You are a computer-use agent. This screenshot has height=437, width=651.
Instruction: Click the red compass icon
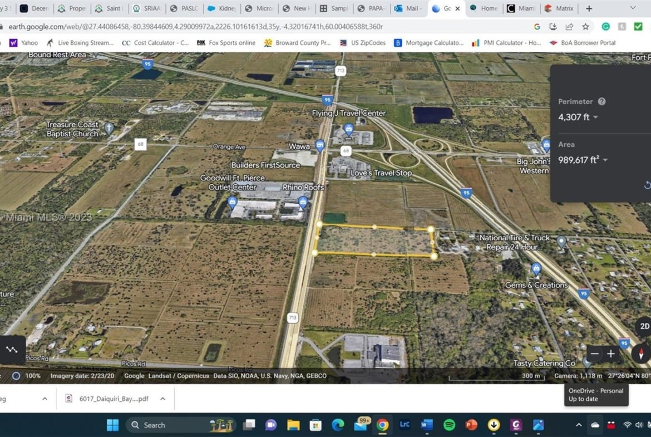(x=641, y=354)
